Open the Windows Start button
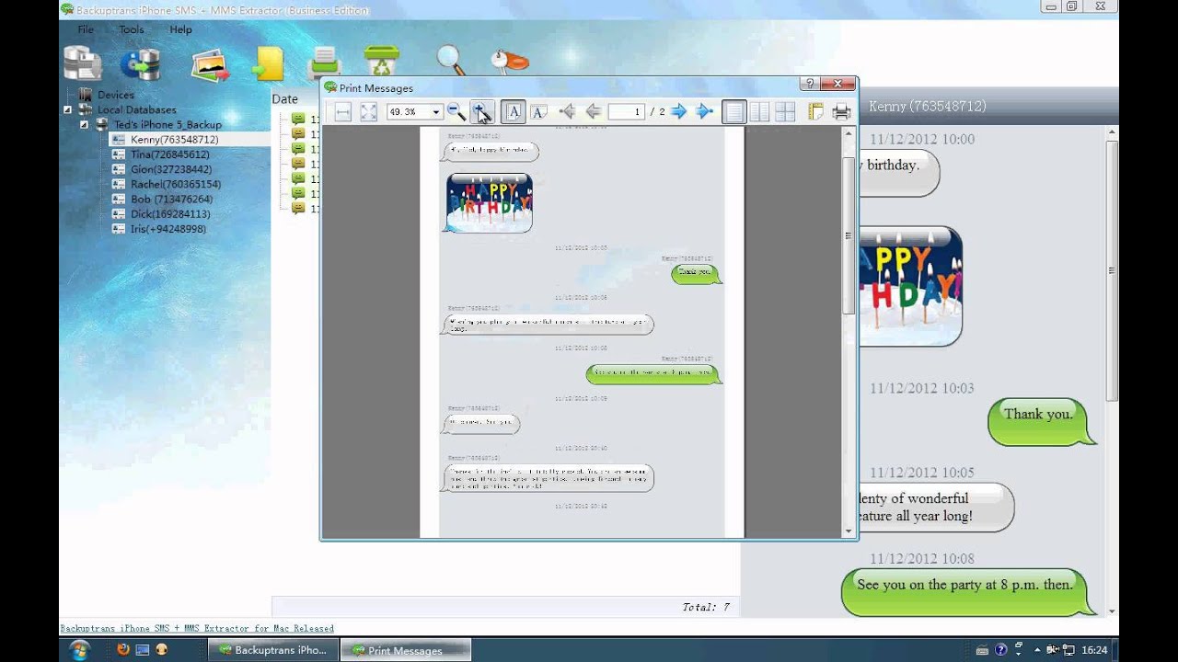 [x=79, y=649]
